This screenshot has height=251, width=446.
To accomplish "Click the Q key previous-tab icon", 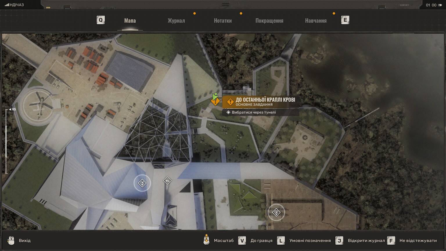I will pyautogui.click(x=100, y=20).
